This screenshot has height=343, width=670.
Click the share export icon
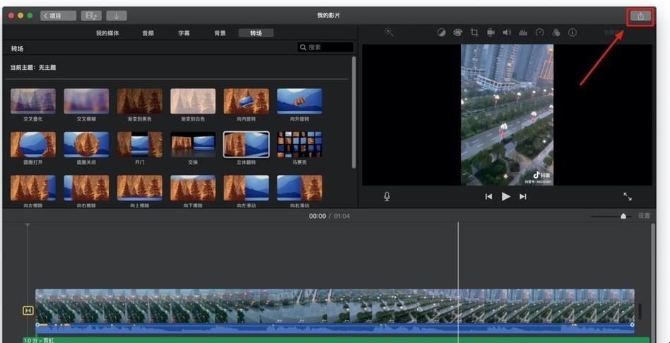(640, 16)
